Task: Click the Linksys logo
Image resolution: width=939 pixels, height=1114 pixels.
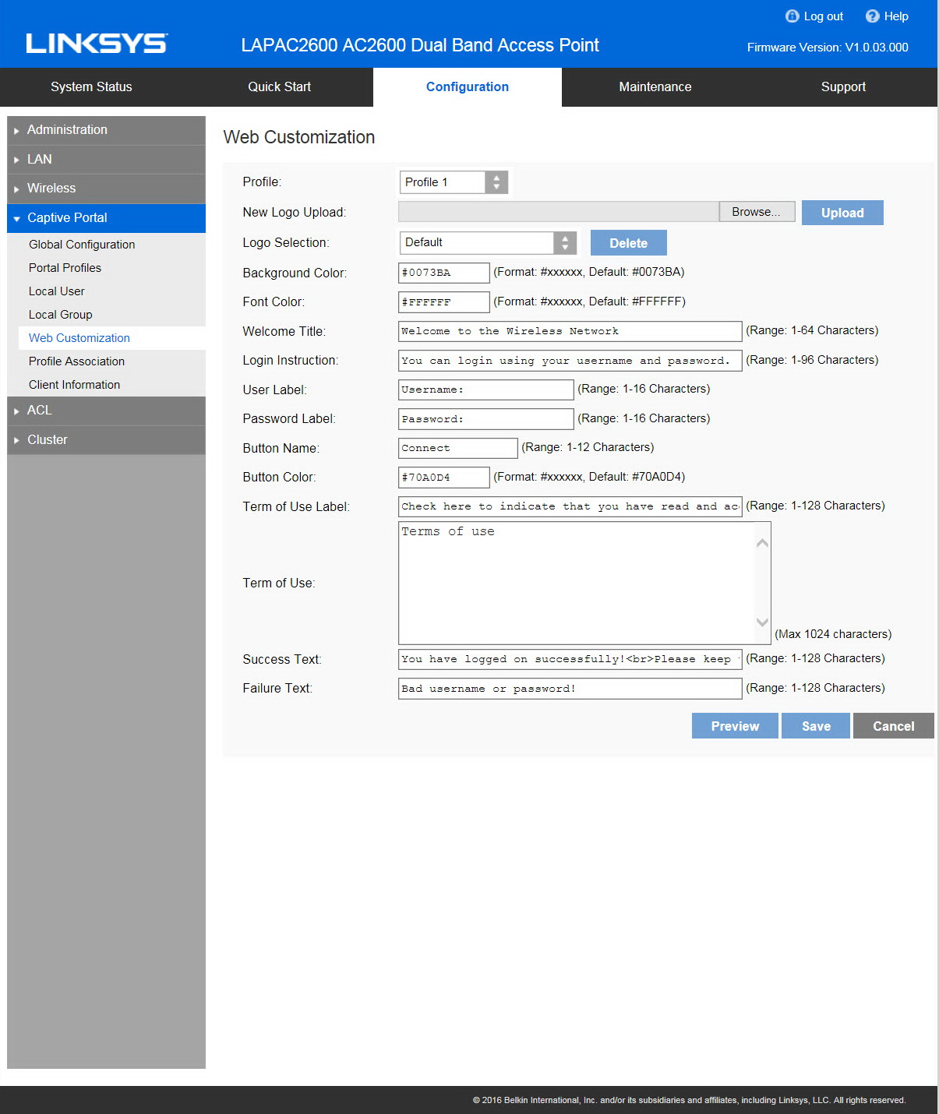Action: [97, 44]
